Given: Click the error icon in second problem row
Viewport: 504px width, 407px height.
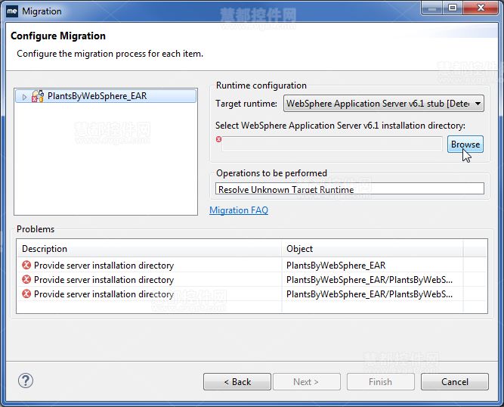Looking at the screenshot, I should pyautogui.click(x=26, y=280).
